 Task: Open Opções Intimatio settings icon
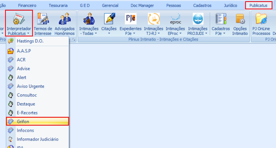pyautogui.click(x=240, y=19)
